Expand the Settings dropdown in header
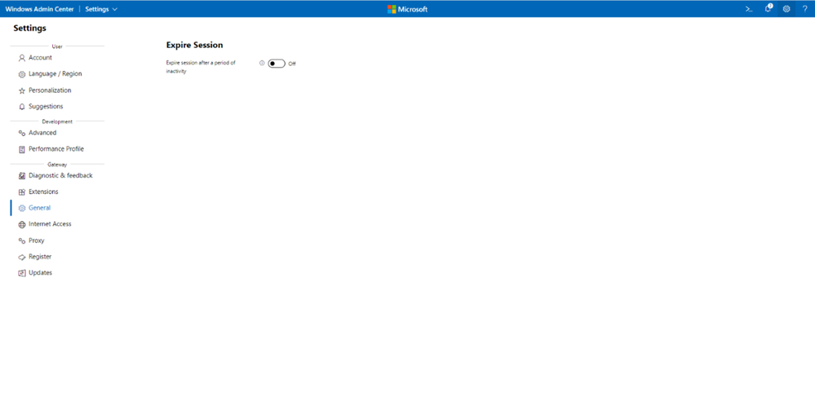This screenshot has height=406, width=815. click(101, 9)
